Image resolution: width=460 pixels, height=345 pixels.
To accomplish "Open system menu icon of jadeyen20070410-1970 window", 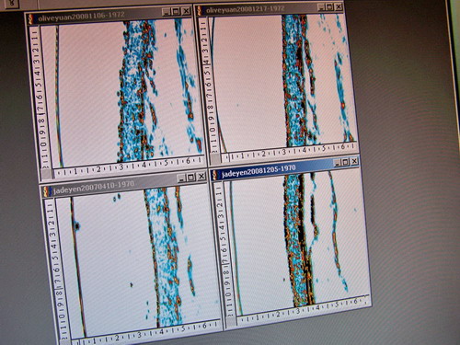I will pyautogui.click(x=47, y=191).
